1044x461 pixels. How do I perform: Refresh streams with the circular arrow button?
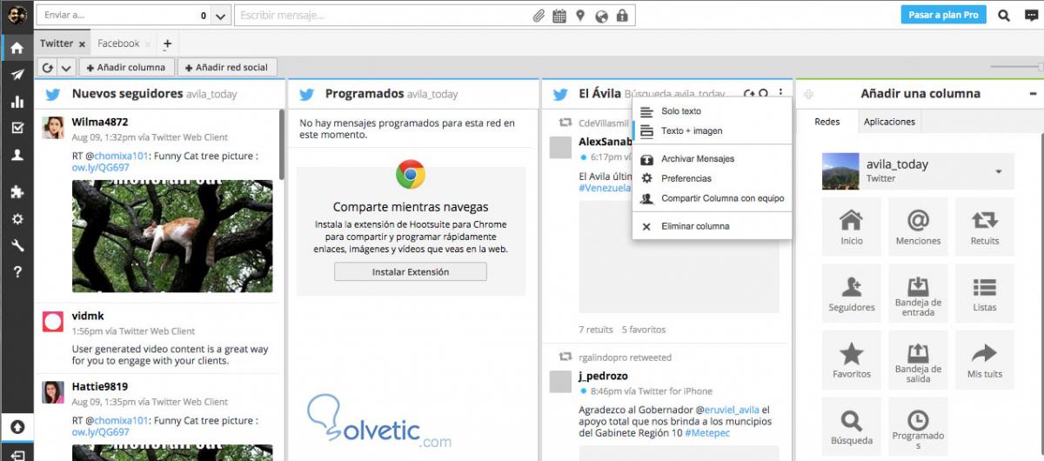(48, 67)
